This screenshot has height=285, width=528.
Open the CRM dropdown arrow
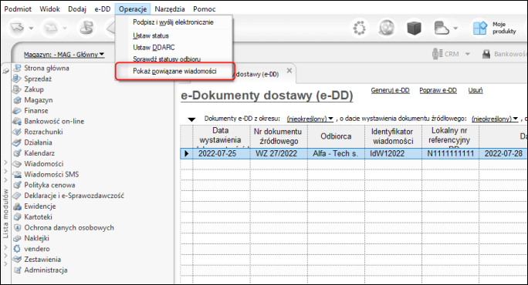468,54
